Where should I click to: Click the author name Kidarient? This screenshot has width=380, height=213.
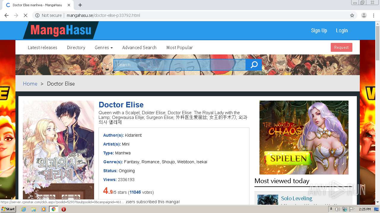[133, 135]
